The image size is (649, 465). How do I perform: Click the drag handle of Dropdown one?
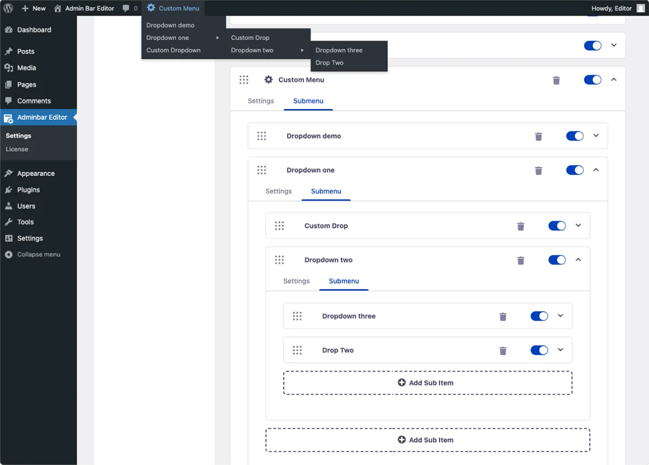[x=262, y=170]
